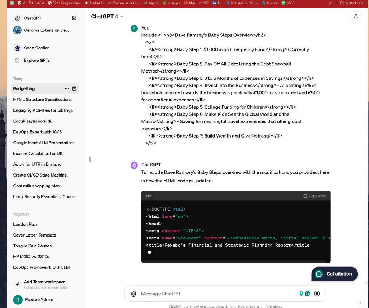
Task: Start a new chat with compose icon
Action: (74, 18)
